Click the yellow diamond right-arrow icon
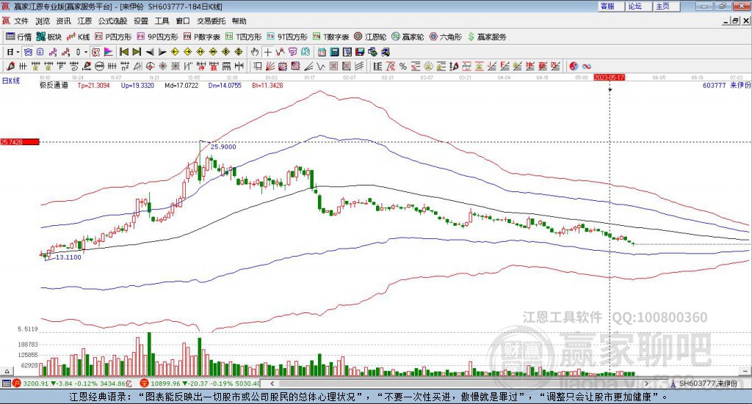The width and height of the screenshot is (752, 404). tap(187, 52)
